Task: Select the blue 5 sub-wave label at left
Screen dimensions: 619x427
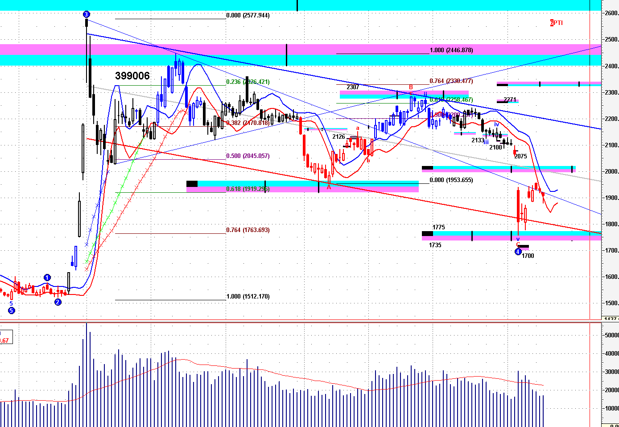Action: [11, 303]
